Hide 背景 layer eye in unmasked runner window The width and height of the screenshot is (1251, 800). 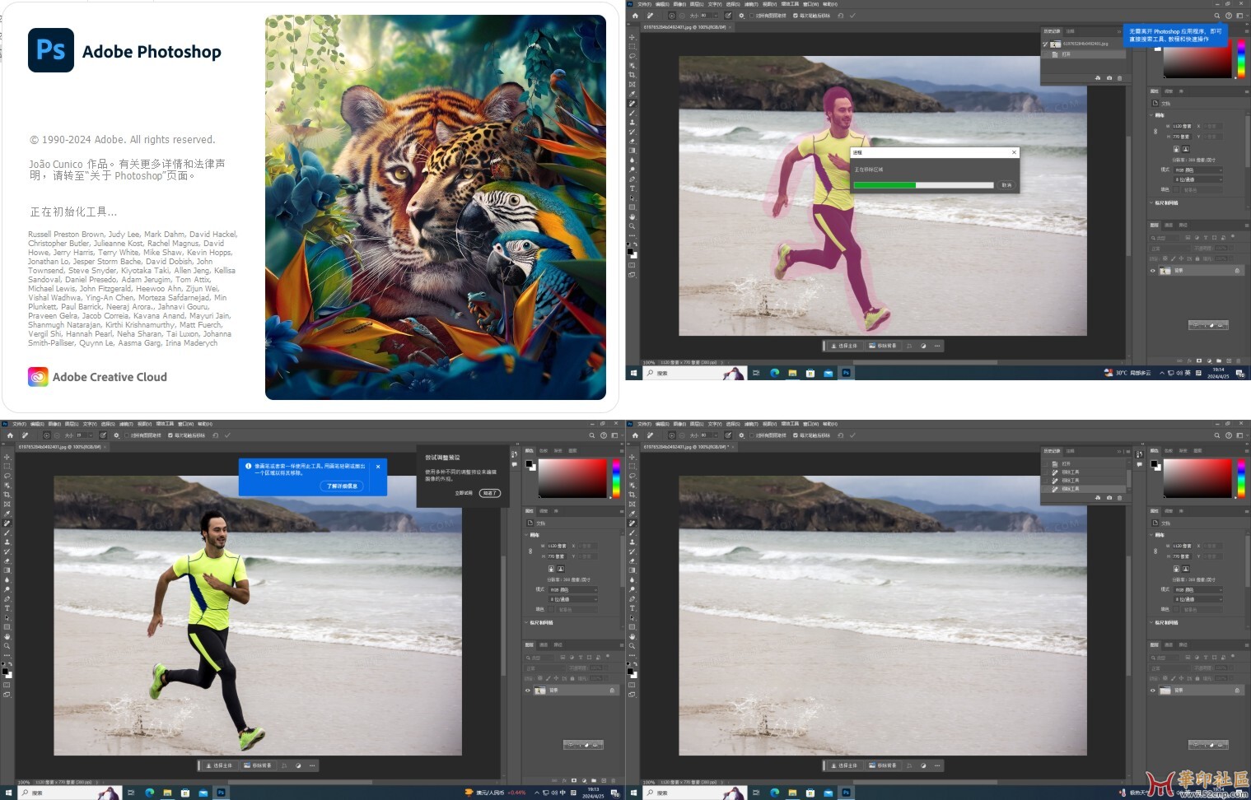pos(528,691)
